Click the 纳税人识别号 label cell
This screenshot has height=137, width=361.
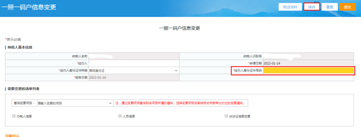pos(221,56)
